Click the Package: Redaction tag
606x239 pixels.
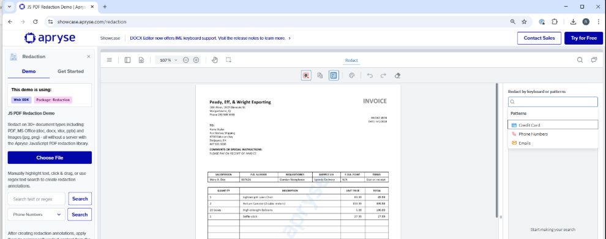pos(53,100)
